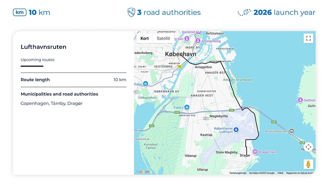Click the Amalienborg attraction marker
The width and height of the screenshot is (331, 186).
point(198,41)
